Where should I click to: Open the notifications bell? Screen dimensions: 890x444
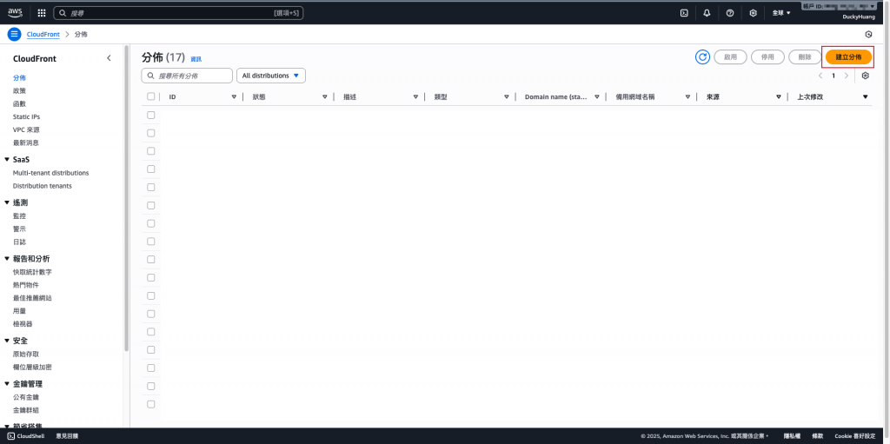(x=707, y=12)
